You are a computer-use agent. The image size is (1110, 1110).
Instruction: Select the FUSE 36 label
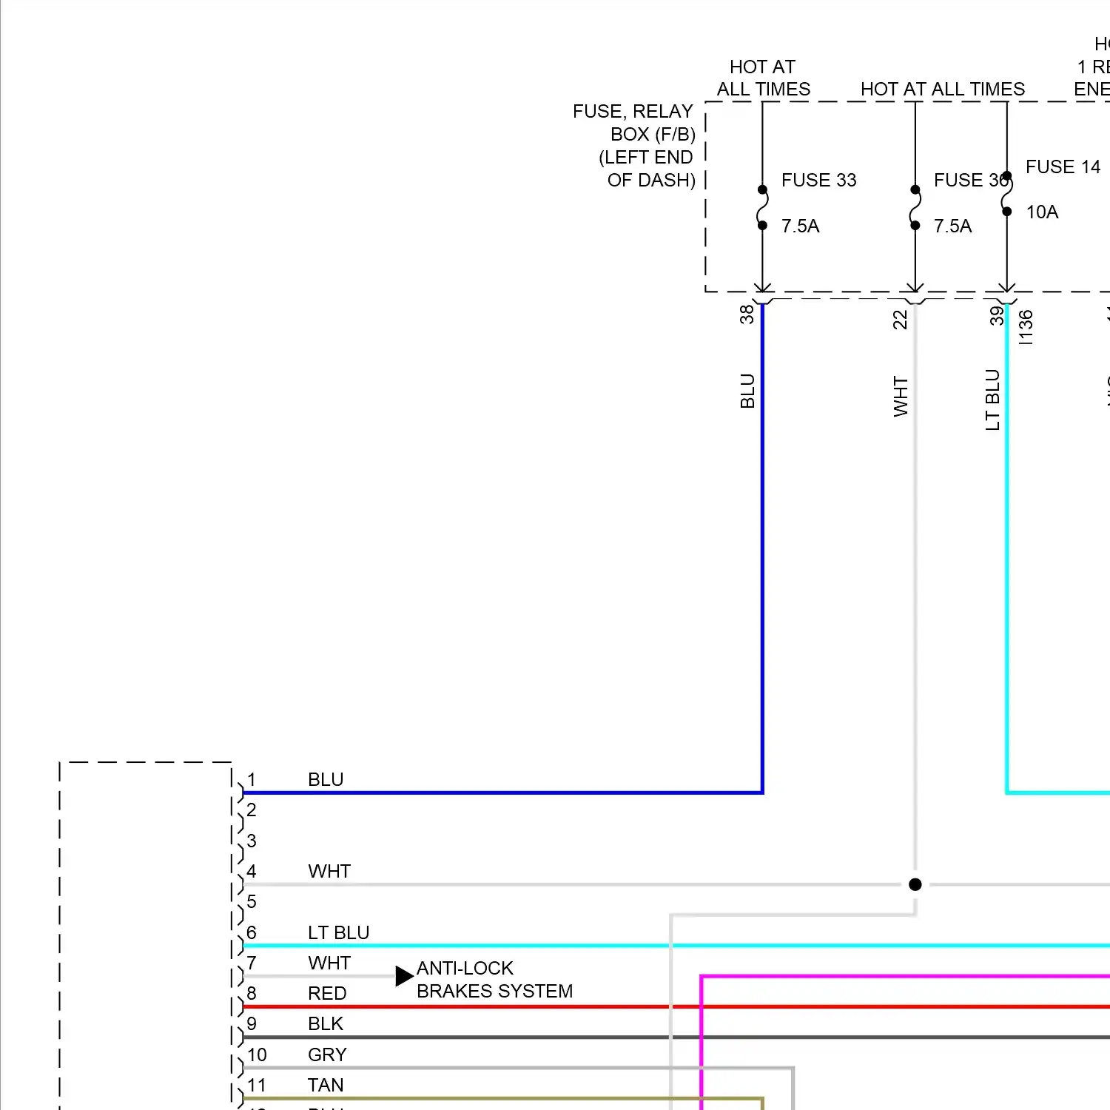(x=971, y=181)
